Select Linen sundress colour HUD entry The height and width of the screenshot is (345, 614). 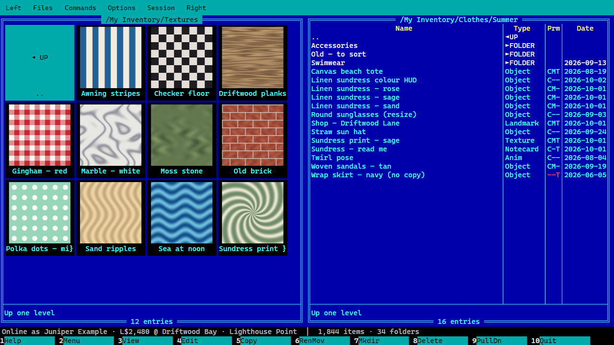459,80
